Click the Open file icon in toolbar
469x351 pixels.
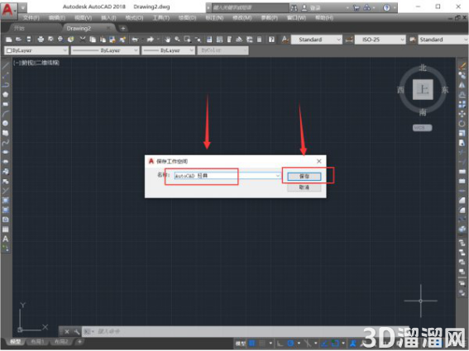click(18, 40)
